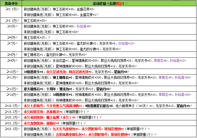Select the ≥20.2万 score cell
This screenshot has width=197, height=138.
coord(11,117)
